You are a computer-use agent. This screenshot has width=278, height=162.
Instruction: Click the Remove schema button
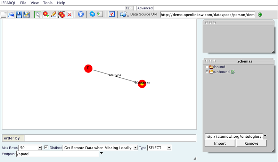click(251, 143)
